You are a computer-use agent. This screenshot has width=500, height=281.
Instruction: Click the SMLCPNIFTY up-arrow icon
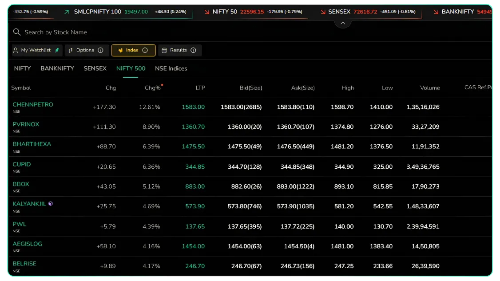pos(66,12)
